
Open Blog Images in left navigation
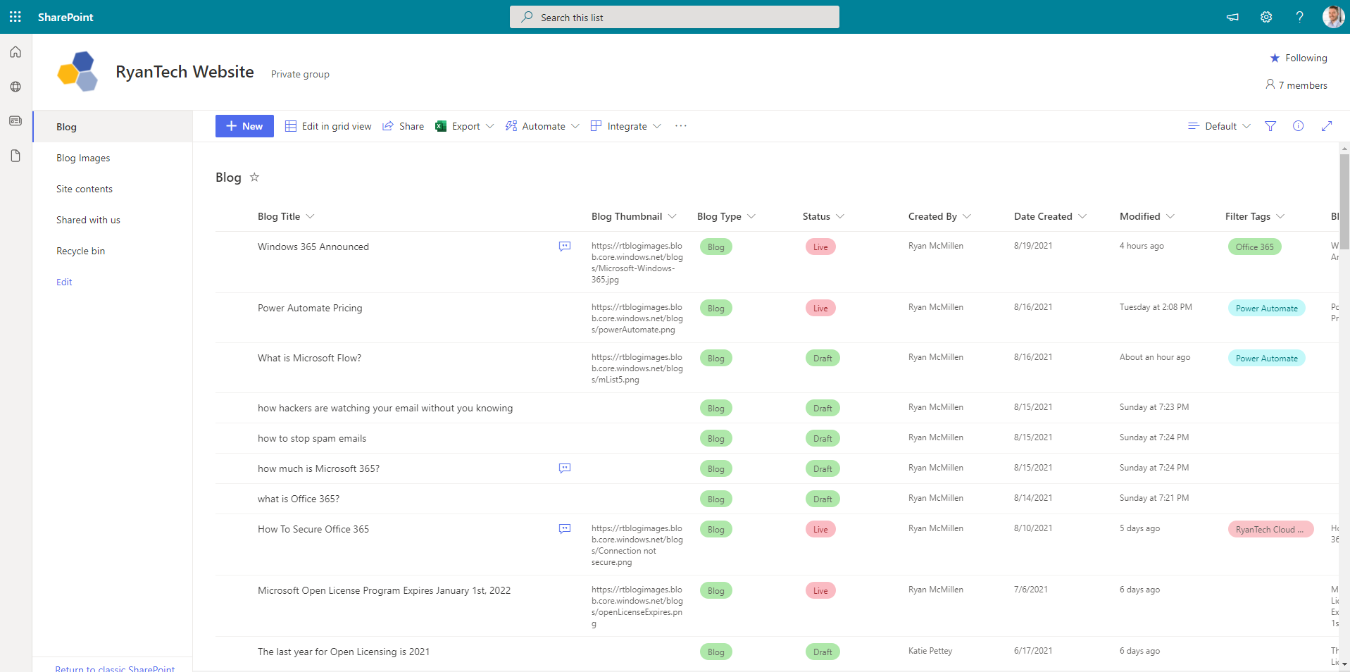click(83, 158)
